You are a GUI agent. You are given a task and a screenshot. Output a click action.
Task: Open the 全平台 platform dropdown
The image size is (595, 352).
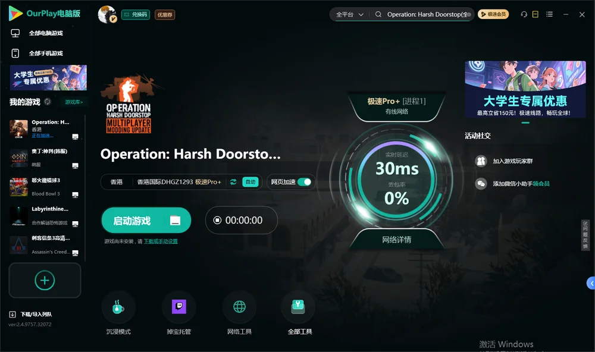pyautogui.click(x=349, y=14)
